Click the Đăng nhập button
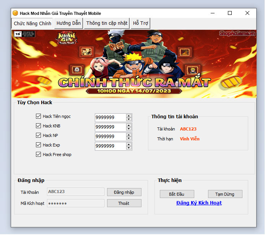This screenshot has height=235, width=265. [x=124, y=192]
